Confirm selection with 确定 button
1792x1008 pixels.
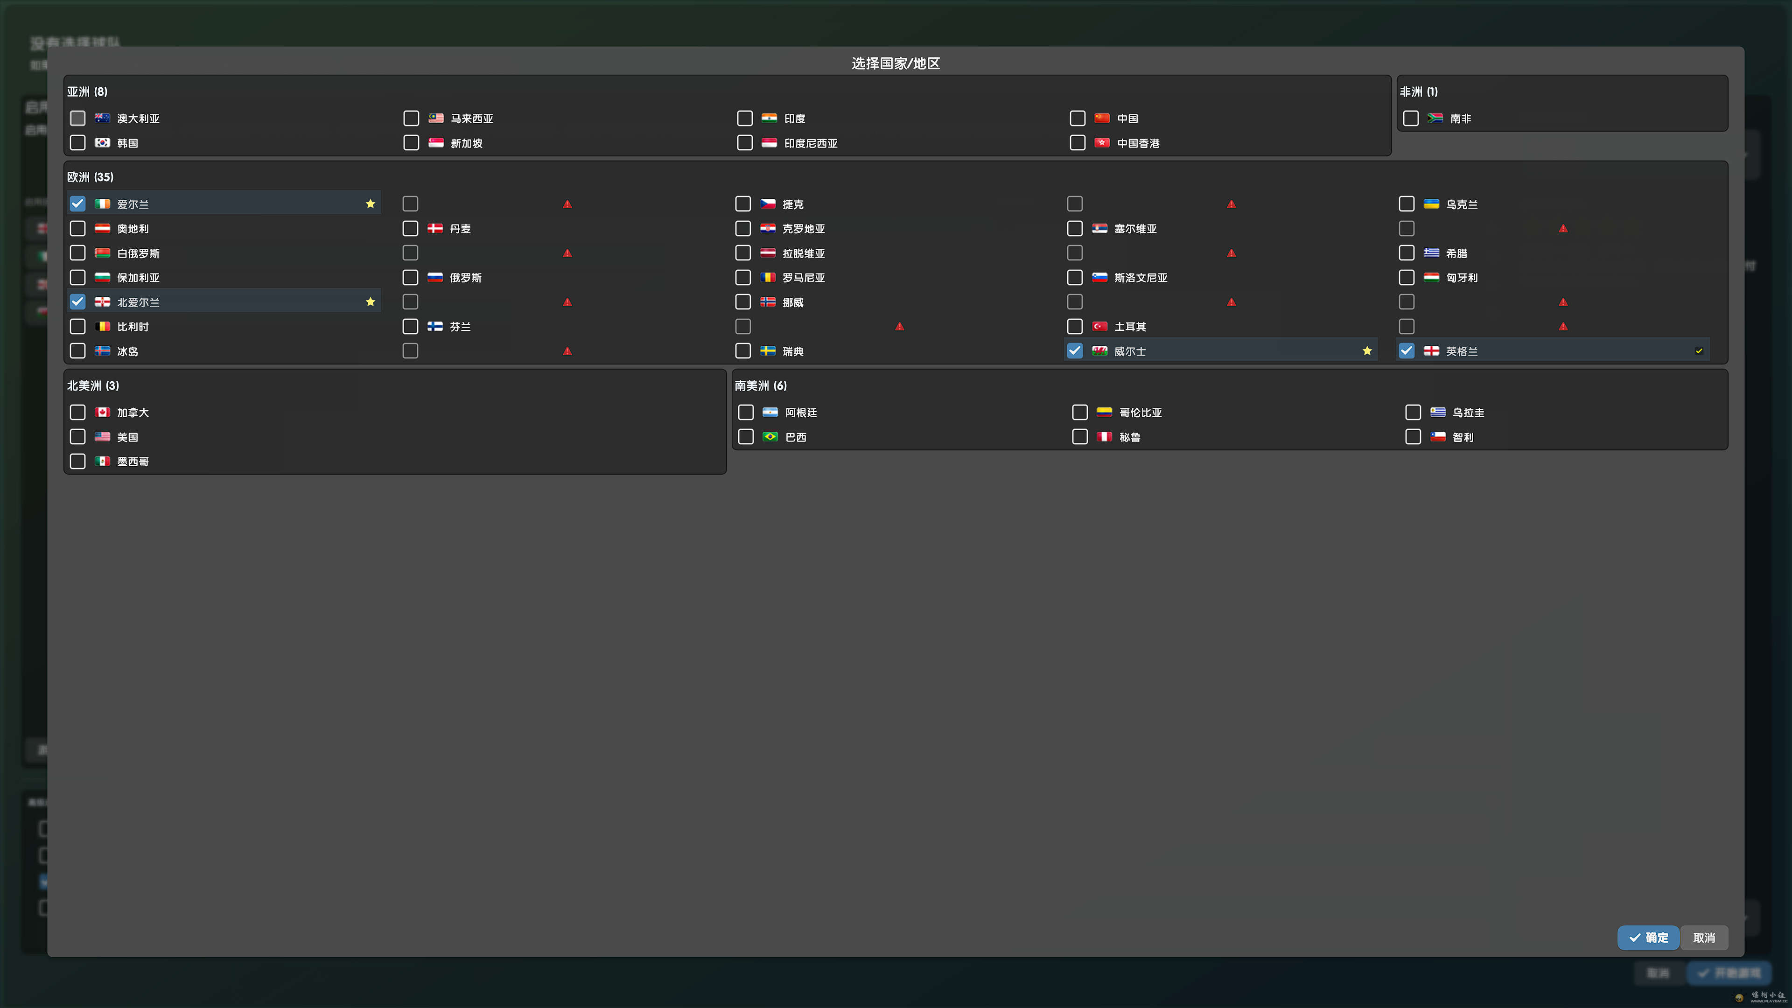[x=1648, y=937]
